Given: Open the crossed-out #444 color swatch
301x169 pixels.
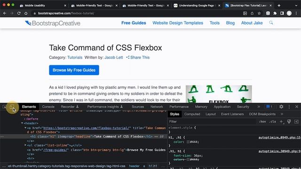Looking at the screenshot, I should tap(188, 160).
